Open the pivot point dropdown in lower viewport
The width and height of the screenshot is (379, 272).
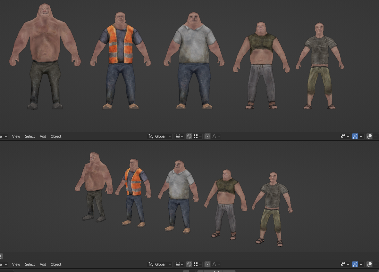[x=179, y=264]
